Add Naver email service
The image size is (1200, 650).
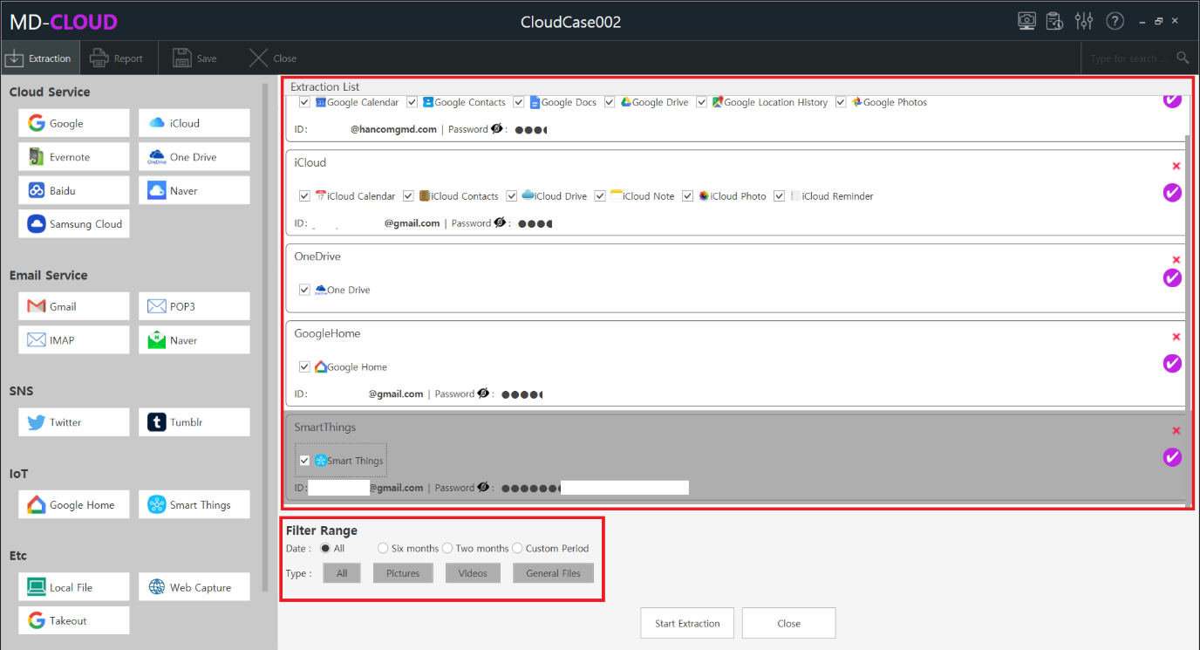click(194, 340)
